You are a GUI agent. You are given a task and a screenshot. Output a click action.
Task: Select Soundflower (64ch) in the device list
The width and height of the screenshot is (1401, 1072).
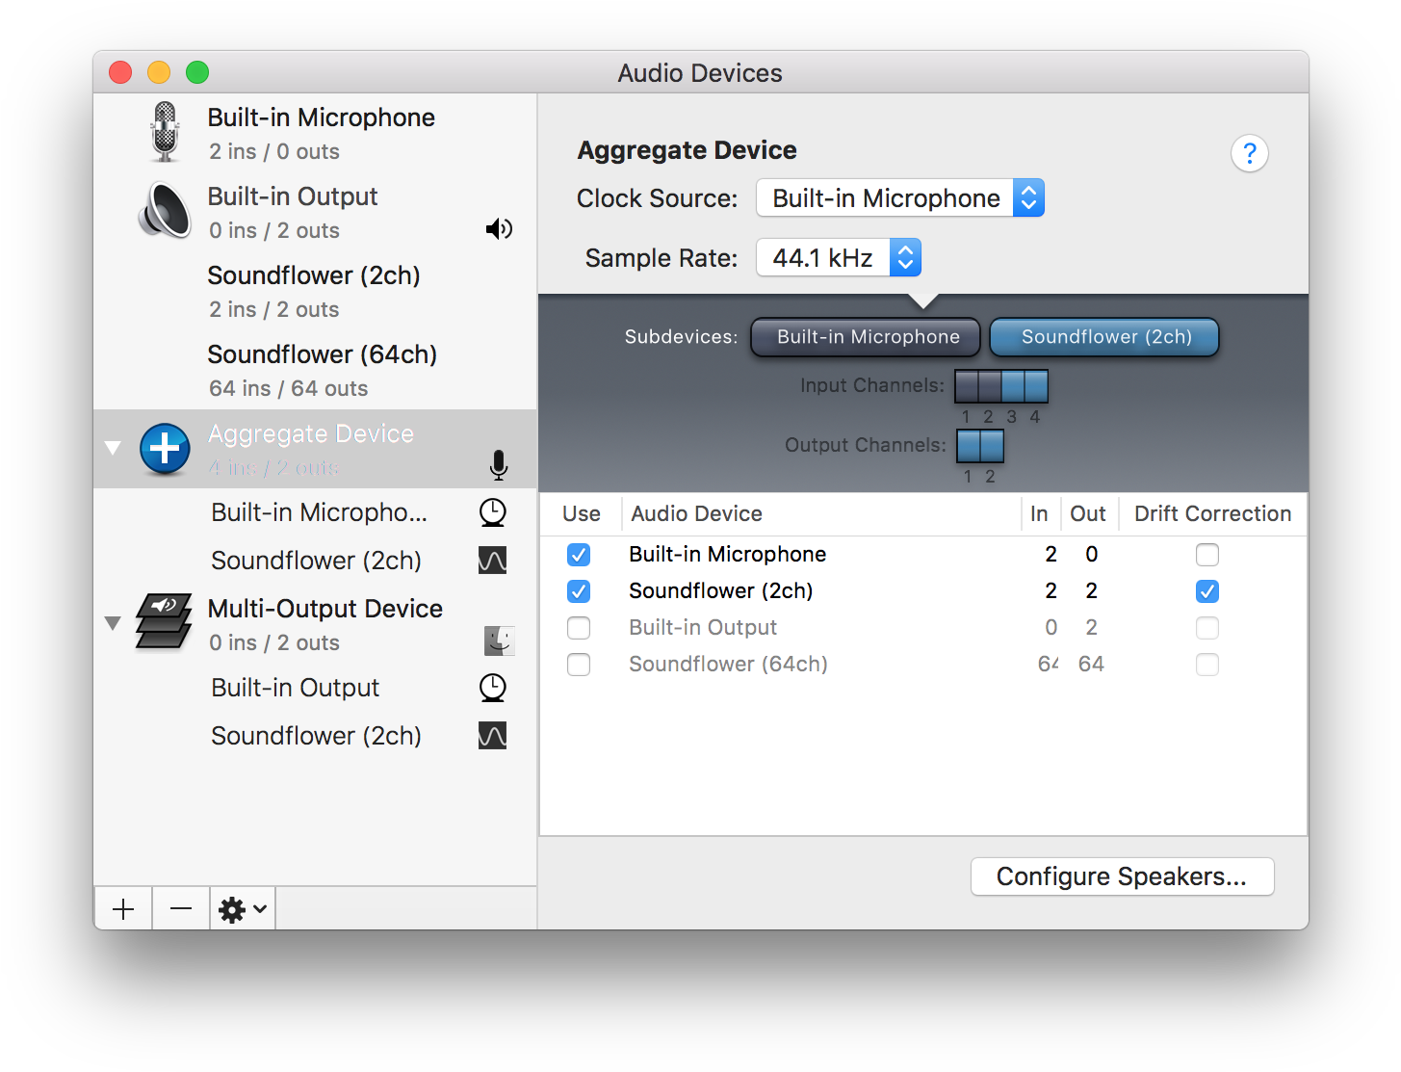(322, 370)
